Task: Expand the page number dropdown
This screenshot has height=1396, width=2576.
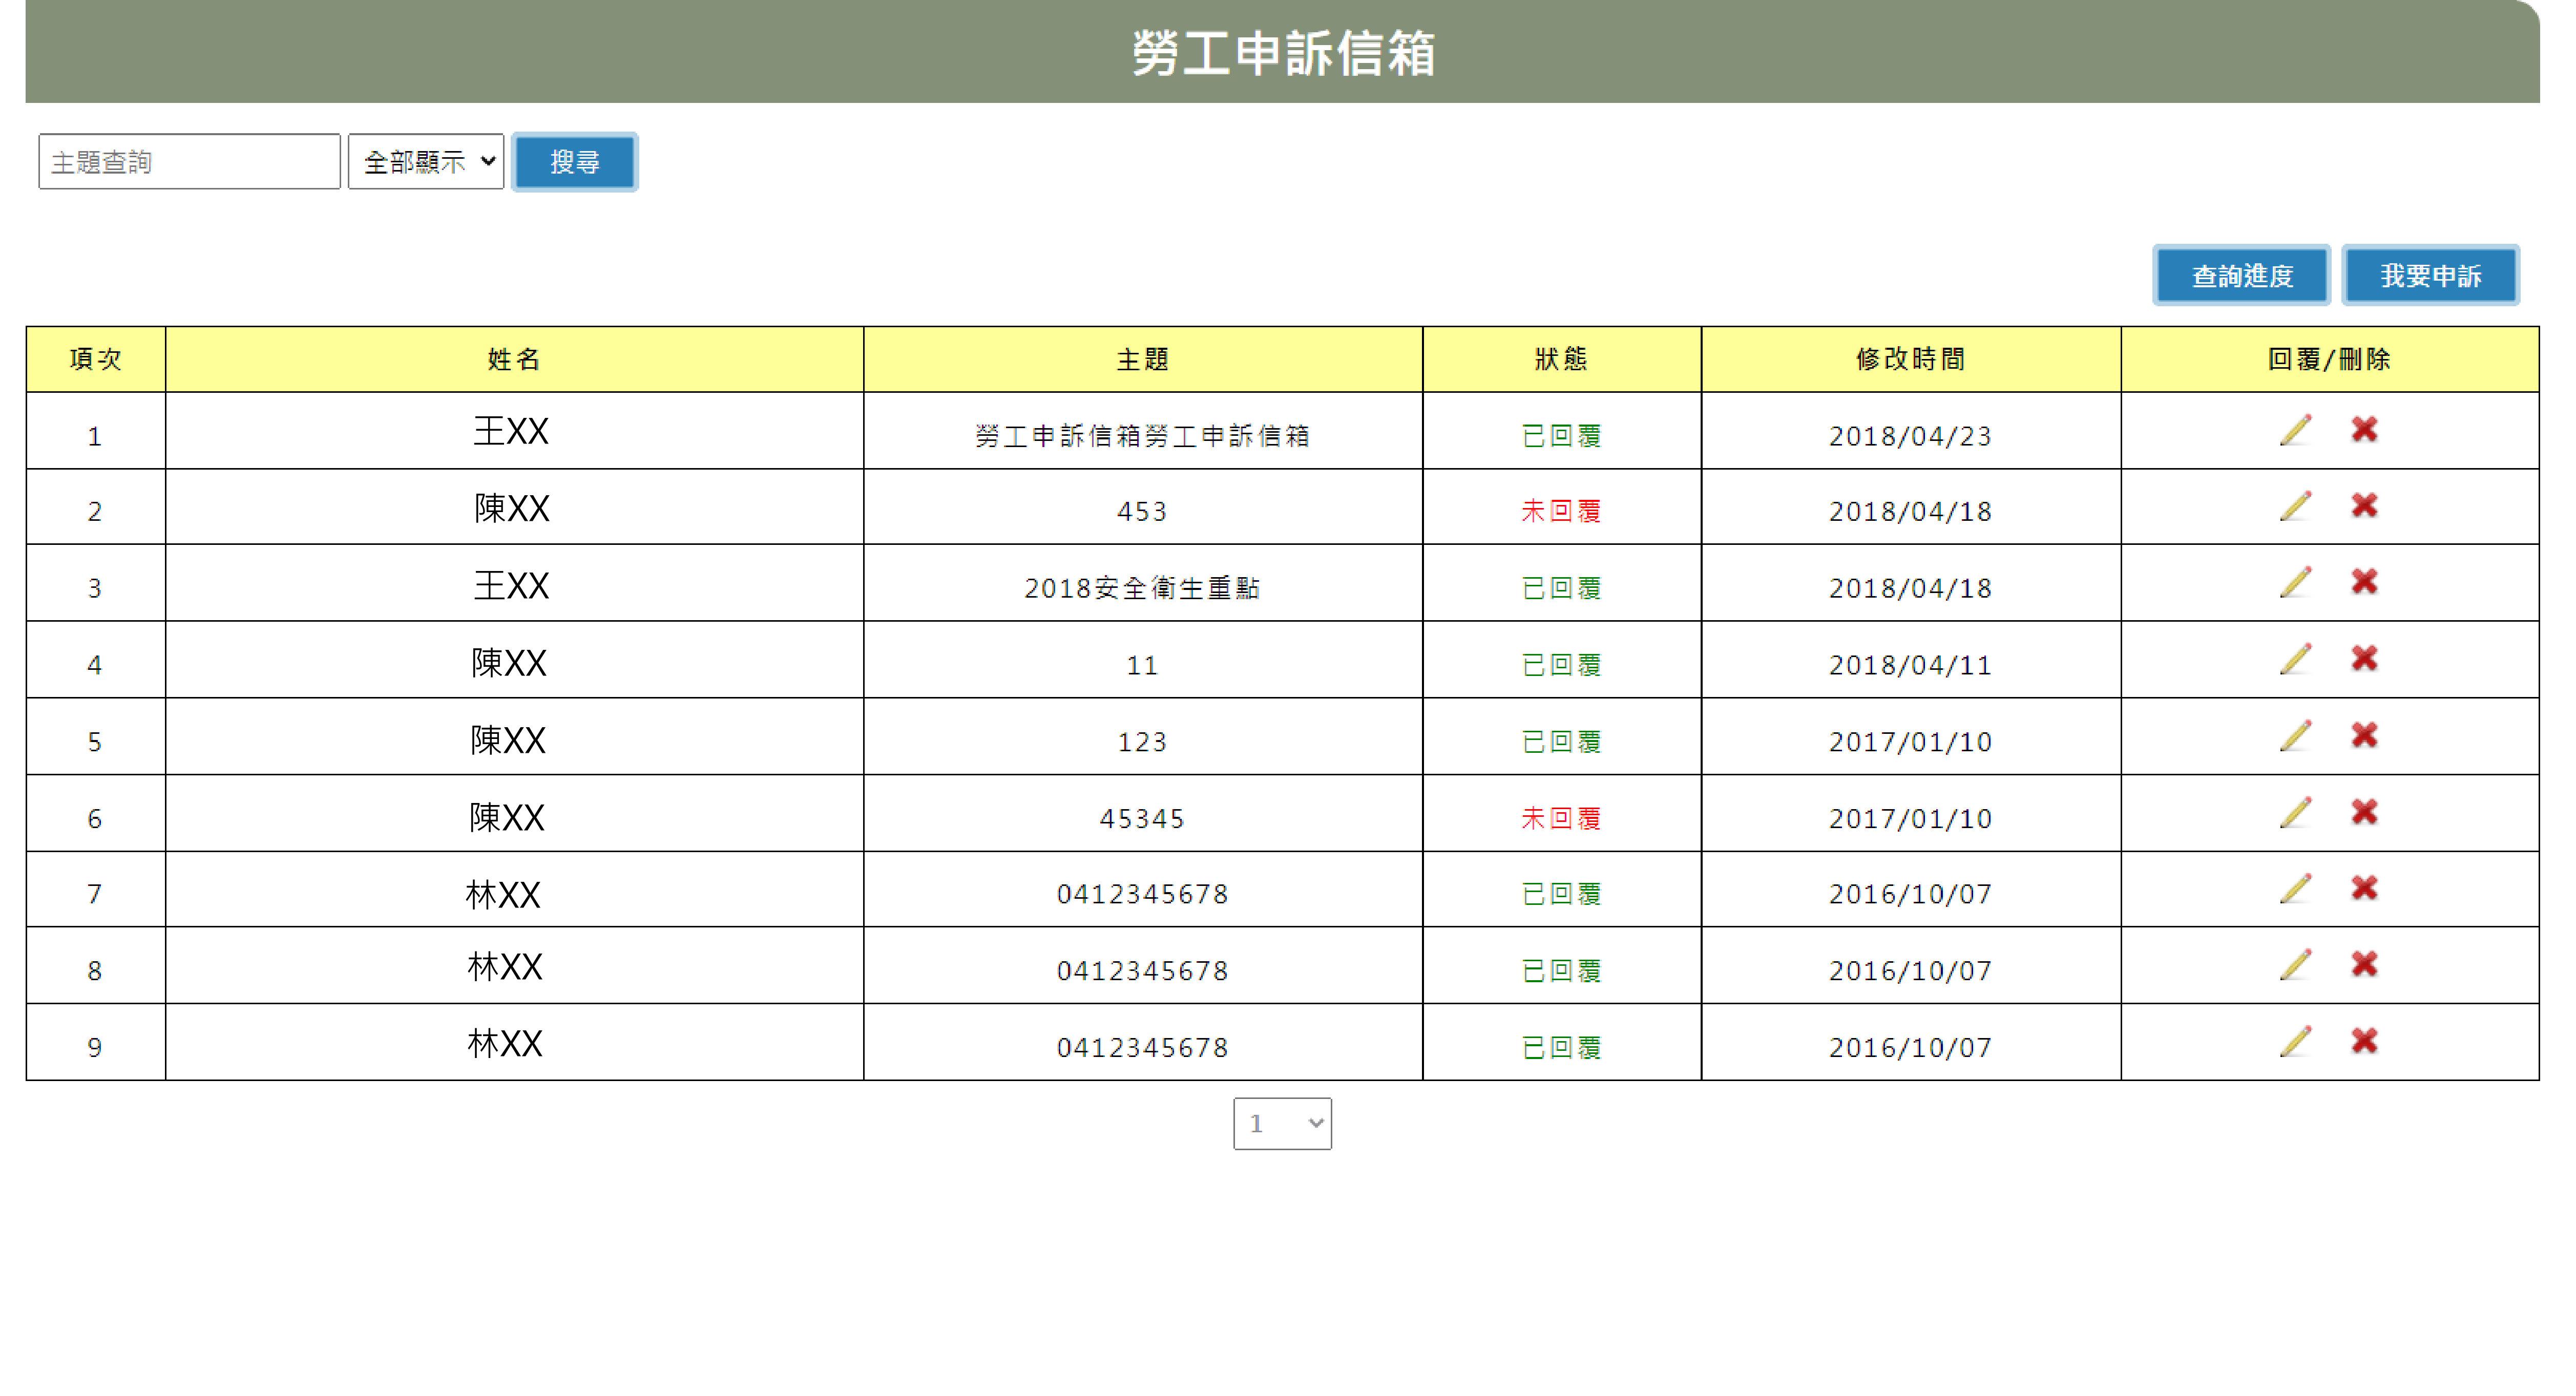Action: (x=1282, y=1123)
